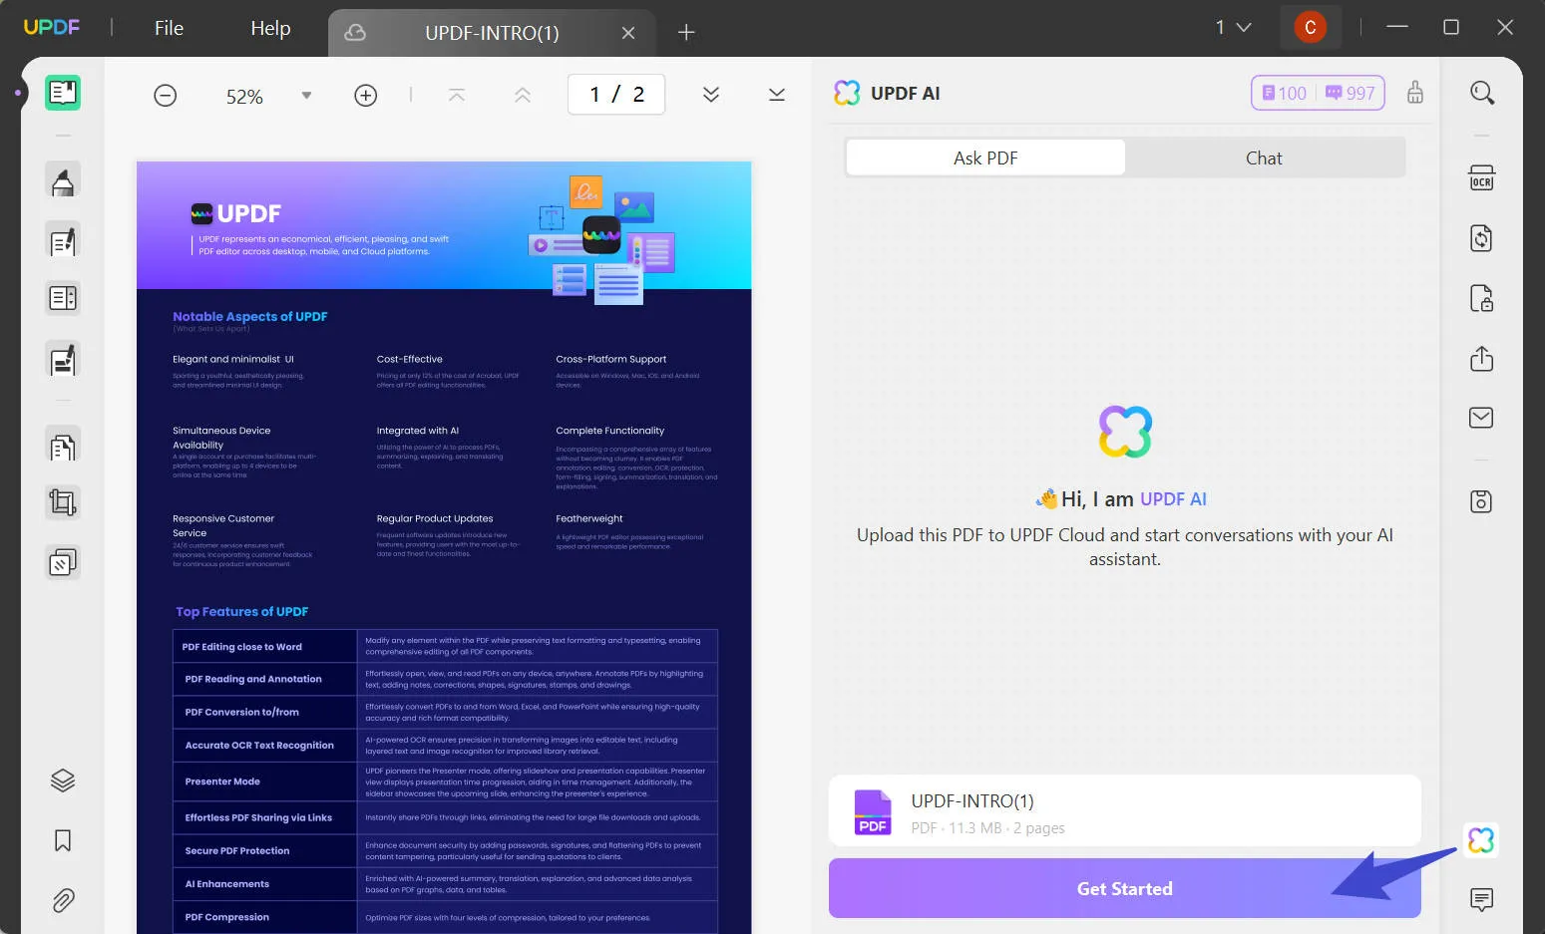Select the UPDF-INTRO(1) document tab

click(x=492, y=33)
